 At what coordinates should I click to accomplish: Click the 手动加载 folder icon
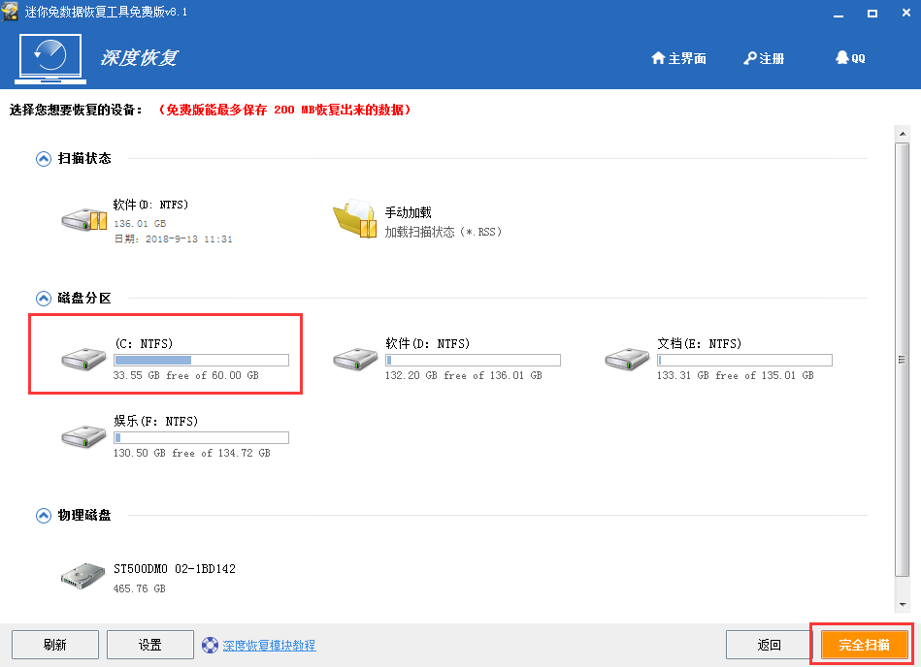pyautogui.click(x=355, y=218)
